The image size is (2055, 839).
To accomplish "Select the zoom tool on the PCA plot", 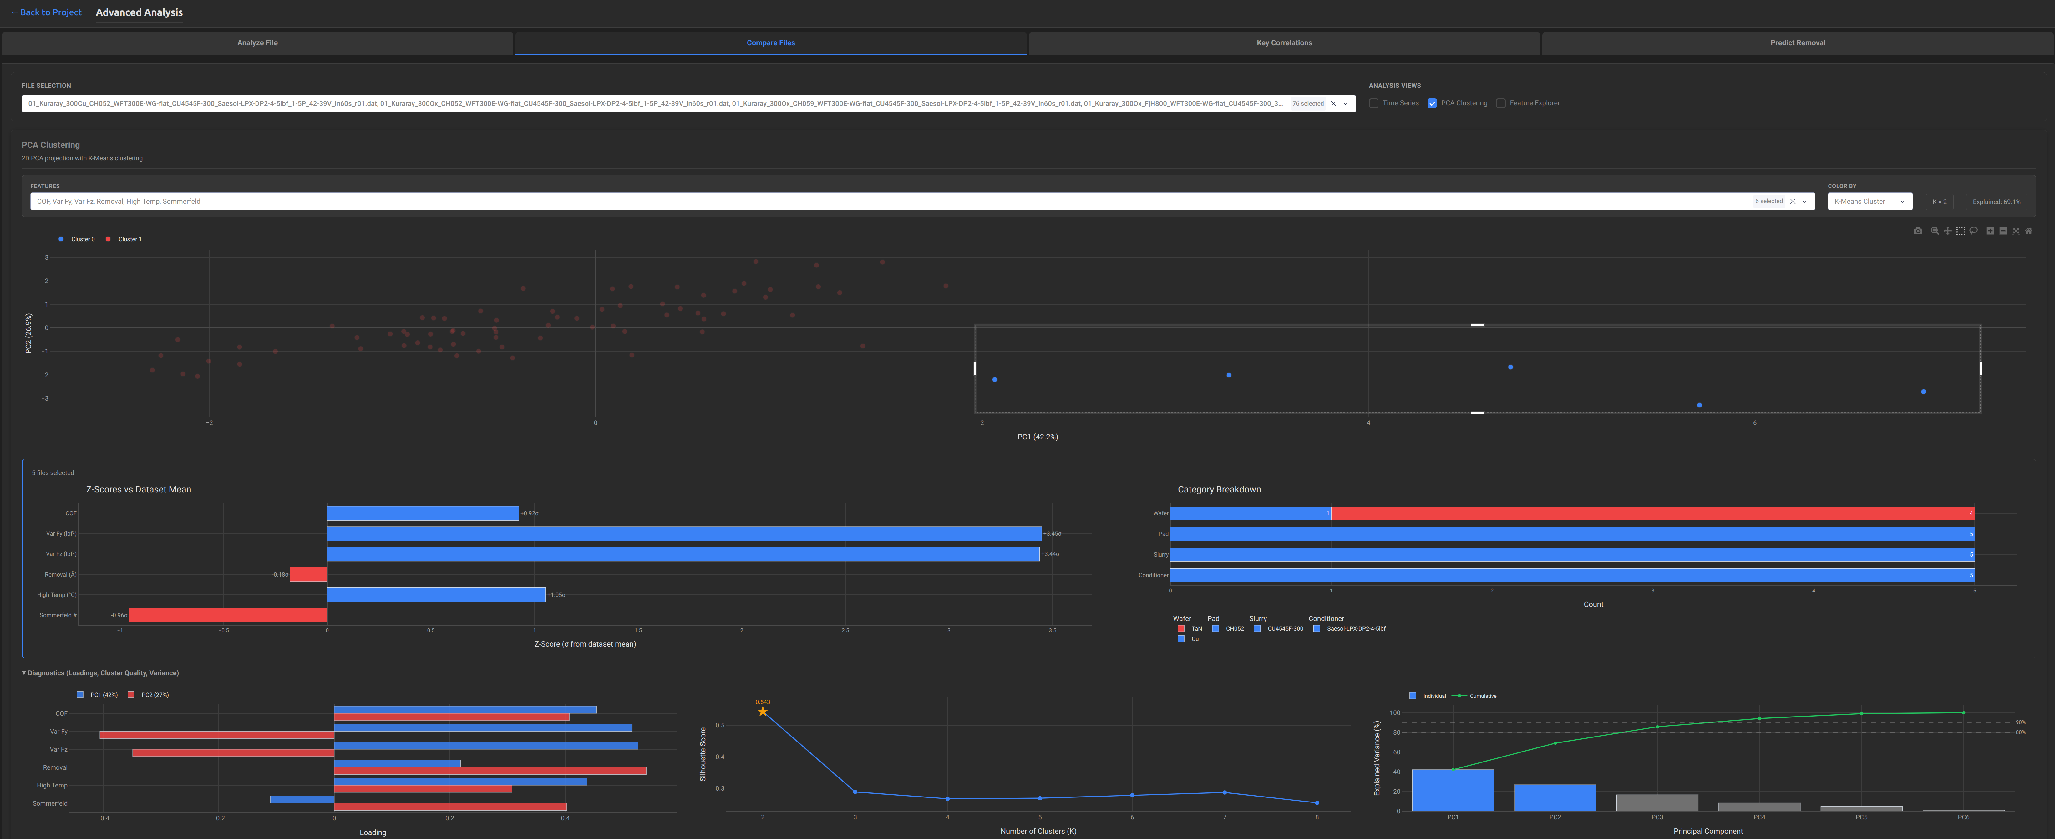I will (1935, 231).
